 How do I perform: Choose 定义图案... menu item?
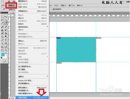point(32,69)
